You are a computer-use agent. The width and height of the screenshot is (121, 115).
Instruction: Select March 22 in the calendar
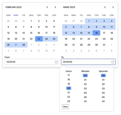coord(89,39)
